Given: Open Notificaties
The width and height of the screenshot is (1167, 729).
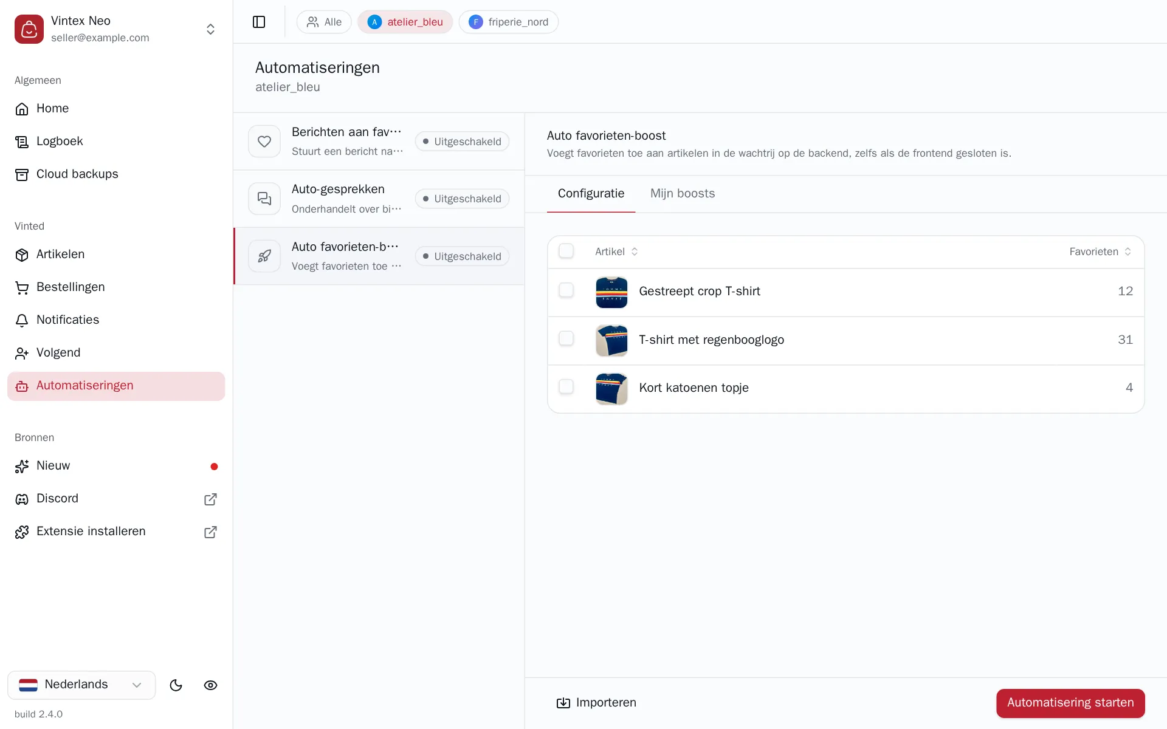Looking at the screenshot, I should (x=116, y=320).
